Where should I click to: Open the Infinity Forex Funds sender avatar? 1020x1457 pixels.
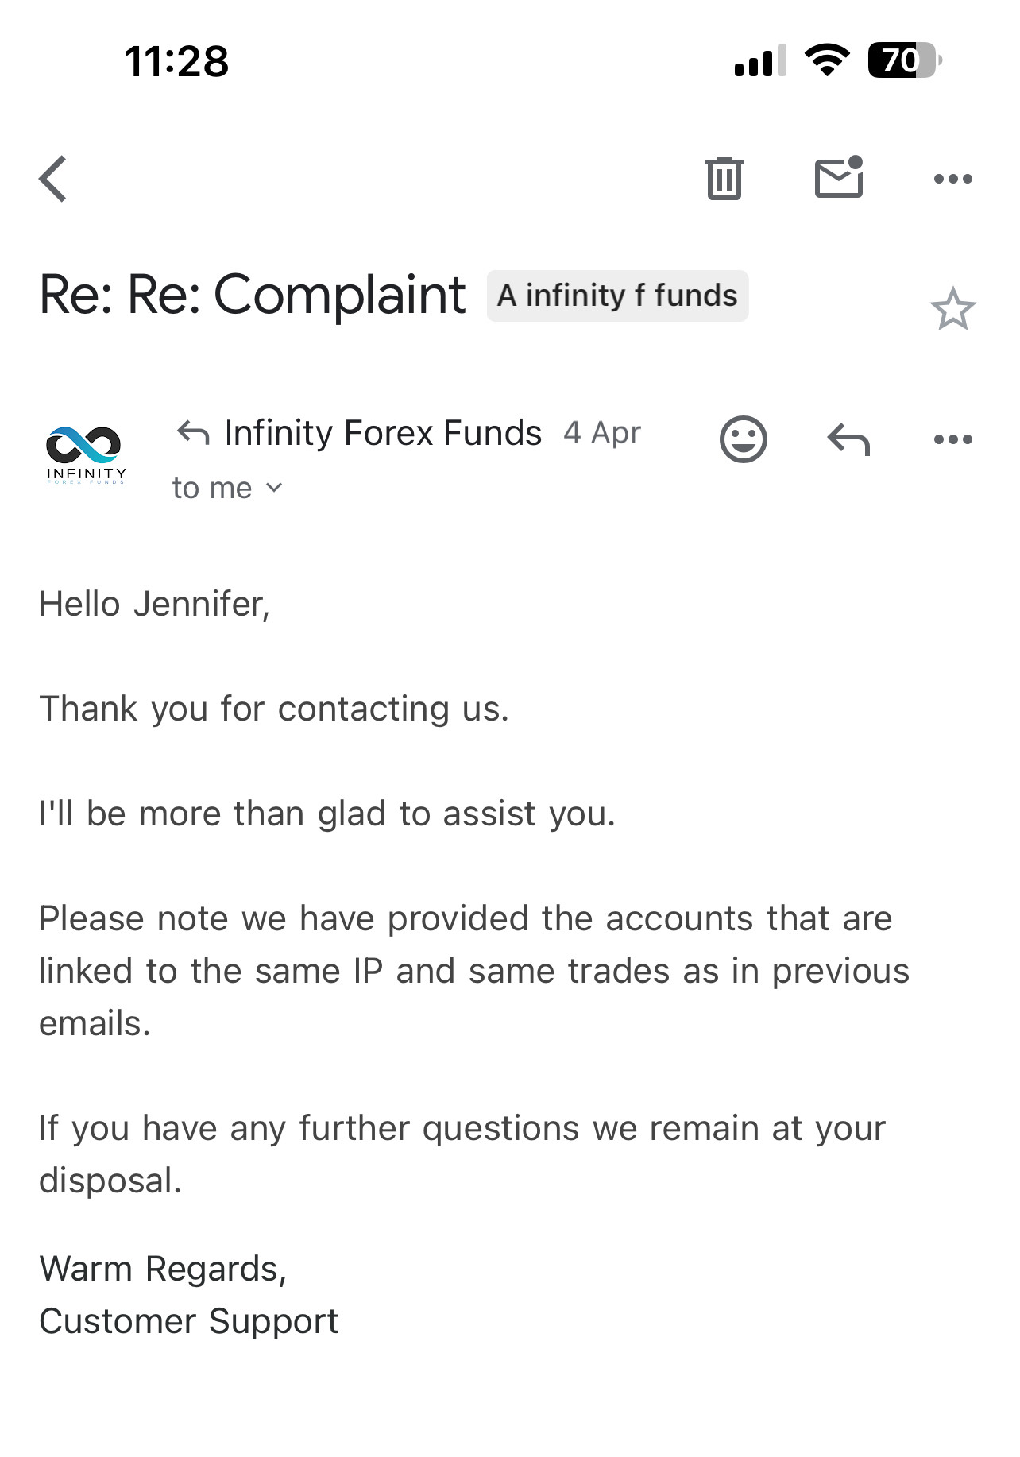coord(85,454)
